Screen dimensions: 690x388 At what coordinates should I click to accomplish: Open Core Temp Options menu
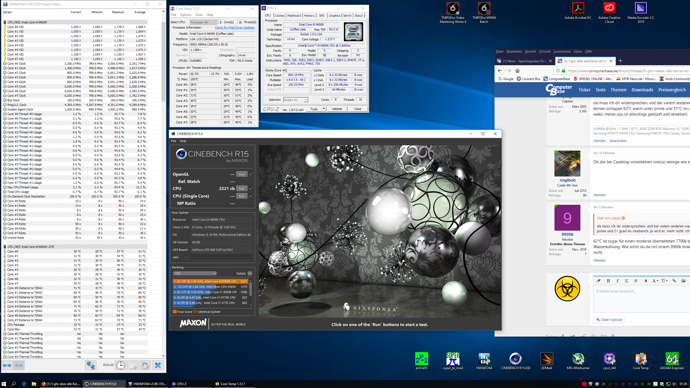tap(185, 15)
